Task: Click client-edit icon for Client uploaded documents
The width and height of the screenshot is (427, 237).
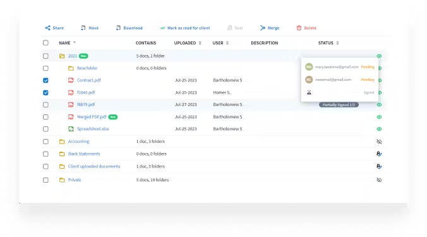Action: pos(379,166)
